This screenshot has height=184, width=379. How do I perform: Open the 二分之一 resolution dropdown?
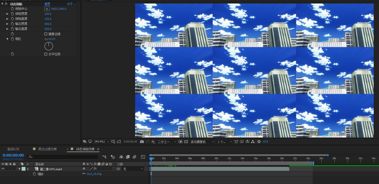167,142
